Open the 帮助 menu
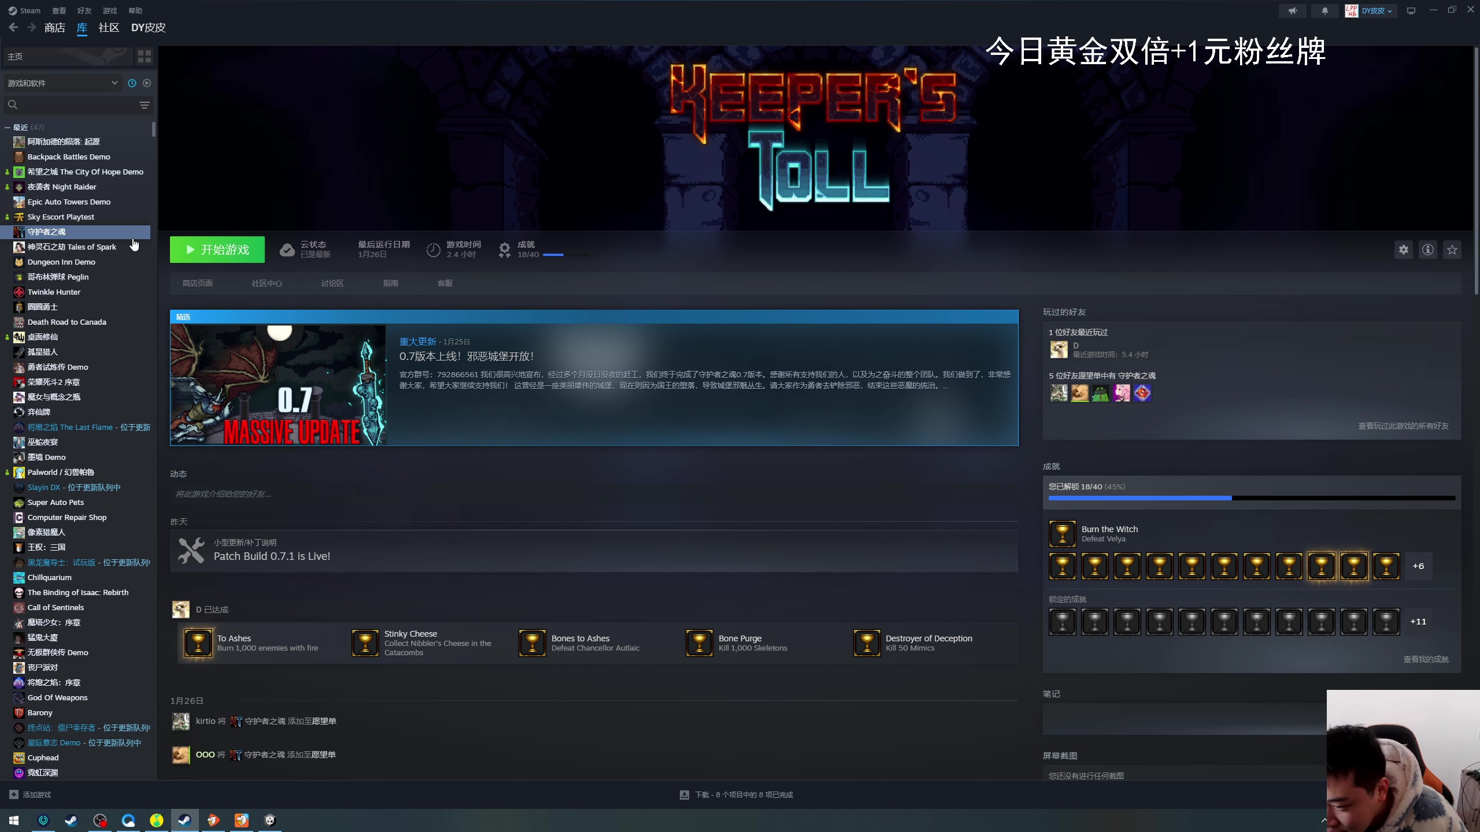Image resolution: width=1480 pixels, height=832 pixels. (135, 10)
